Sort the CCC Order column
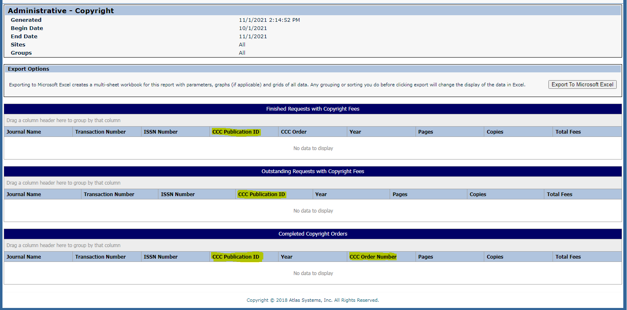 point(293,131)
